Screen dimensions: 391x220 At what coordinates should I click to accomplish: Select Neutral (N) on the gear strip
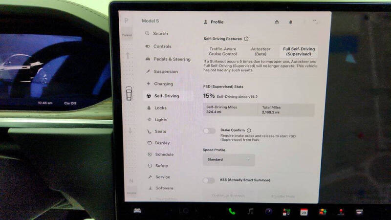131,181
